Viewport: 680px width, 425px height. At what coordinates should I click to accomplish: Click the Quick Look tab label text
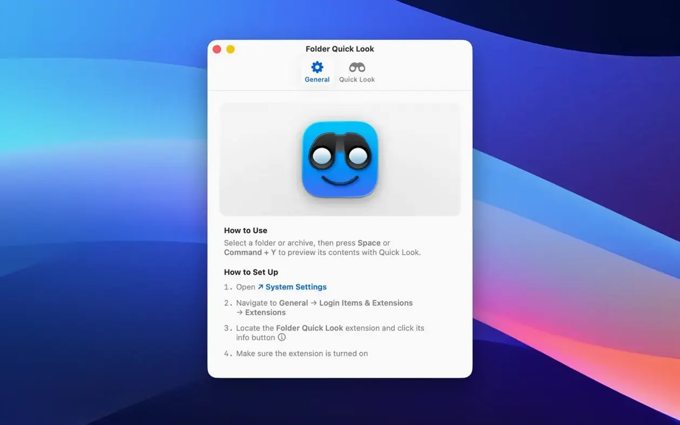pyautogui.click(x=357, y=79)
